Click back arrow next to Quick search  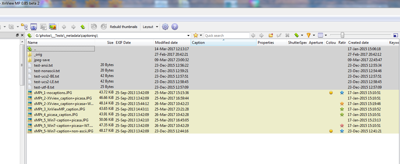[253, 35]
